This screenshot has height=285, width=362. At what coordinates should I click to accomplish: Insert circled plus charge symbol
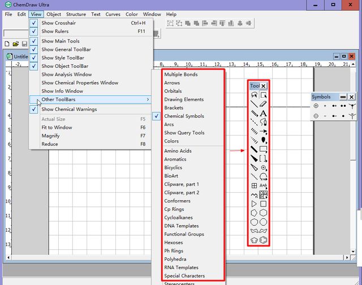click(316, 106)
